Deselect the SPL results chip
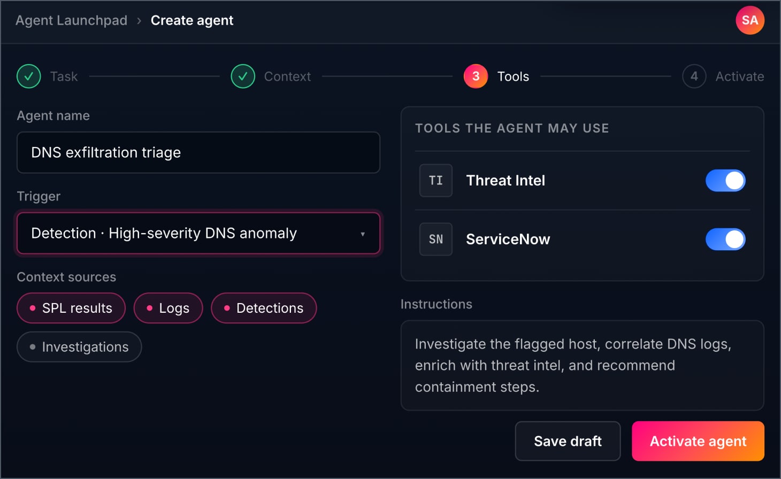 71,308
